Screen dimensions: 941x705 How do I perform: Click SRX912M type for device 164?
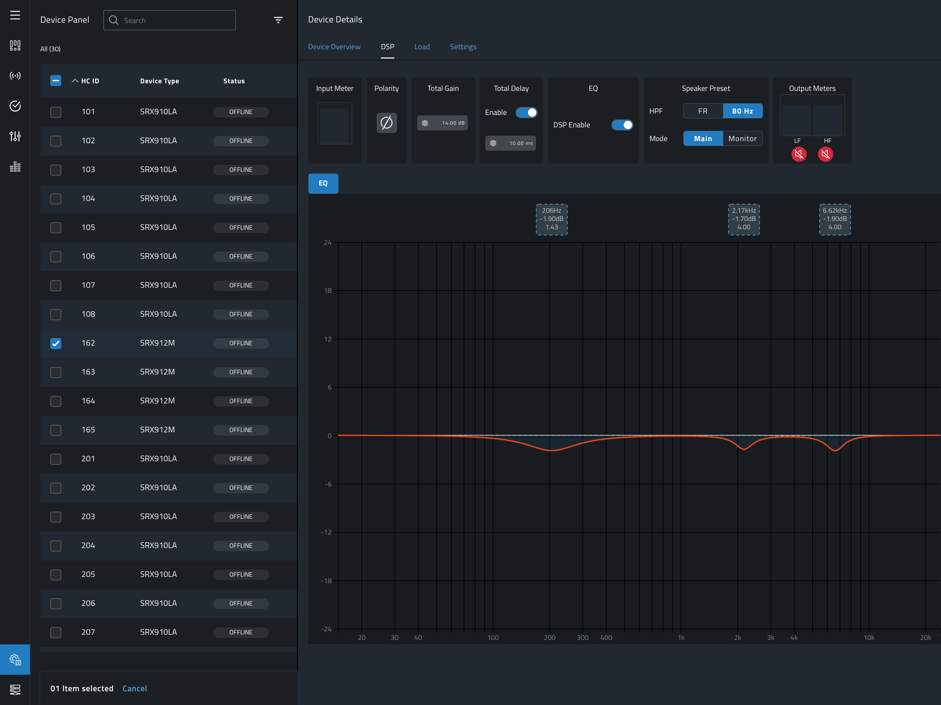tap(157, 401)
